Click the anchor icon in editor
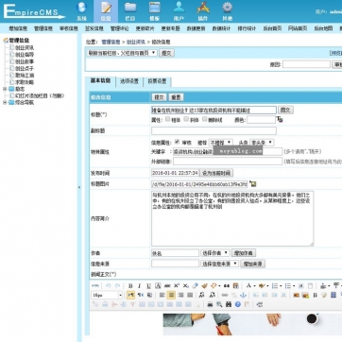Screen dimensions: 342x342 [243, 295]
